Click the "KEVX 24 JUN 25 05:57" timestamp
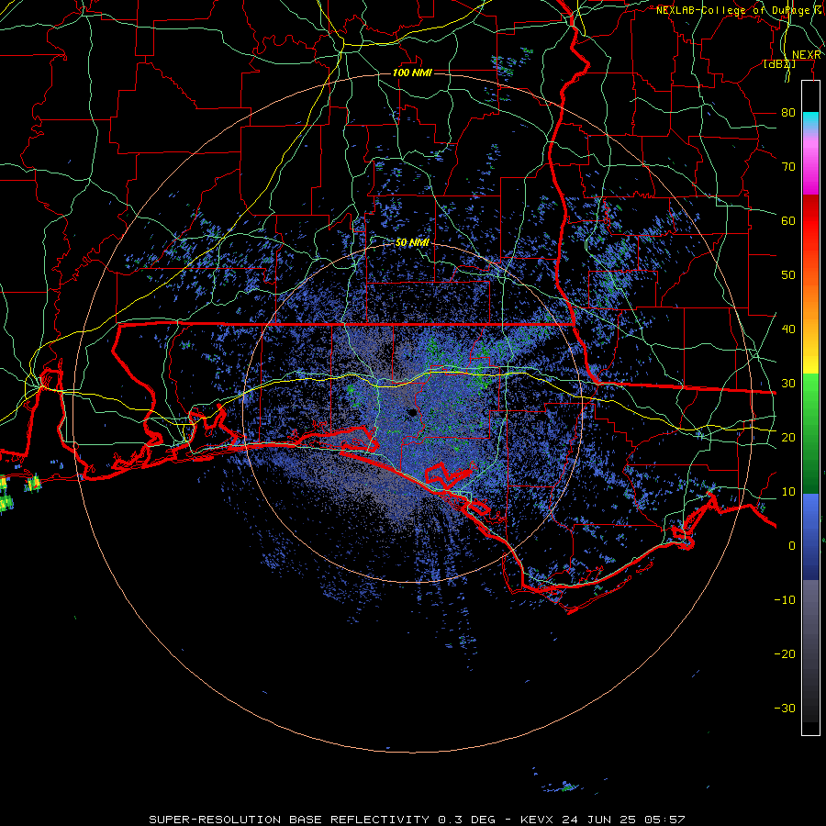This screenshot has height=826, width=826. (x=603, y=820)
